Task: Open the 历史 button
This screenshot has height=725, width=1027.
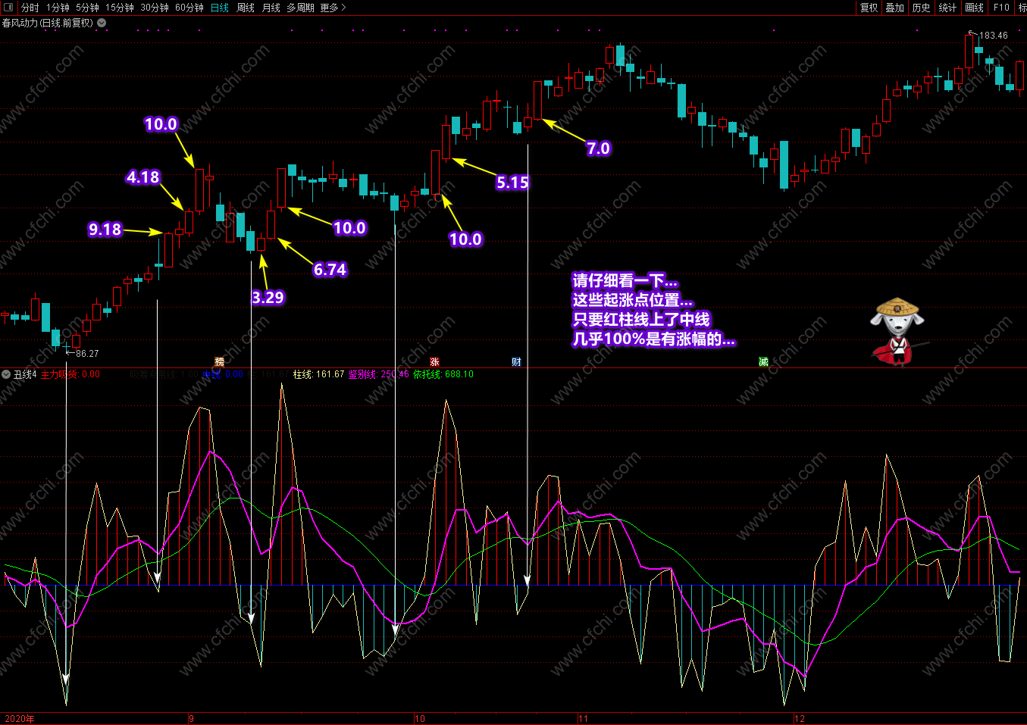Action: coord(921,8)
